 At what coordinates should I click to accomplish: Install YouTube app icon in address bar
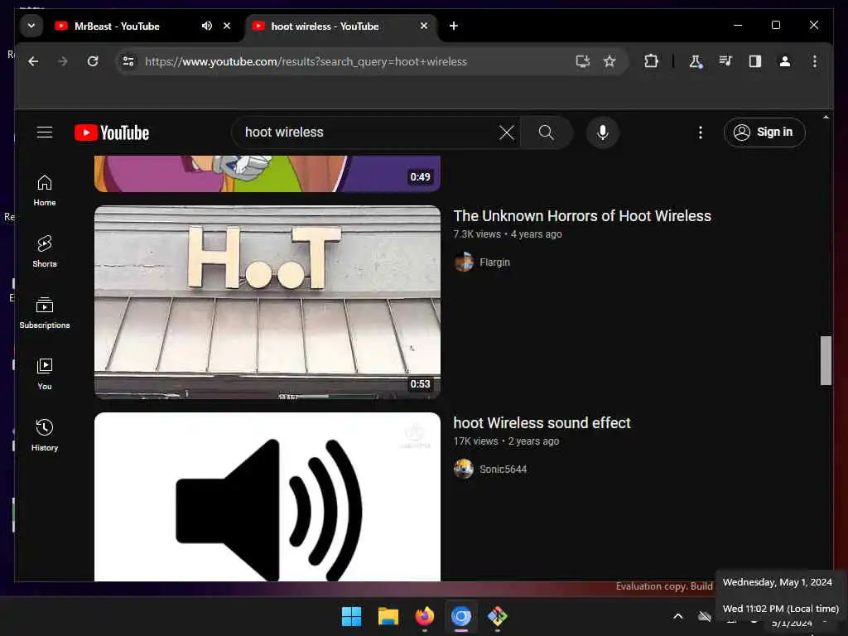click(x=582, y=61)
